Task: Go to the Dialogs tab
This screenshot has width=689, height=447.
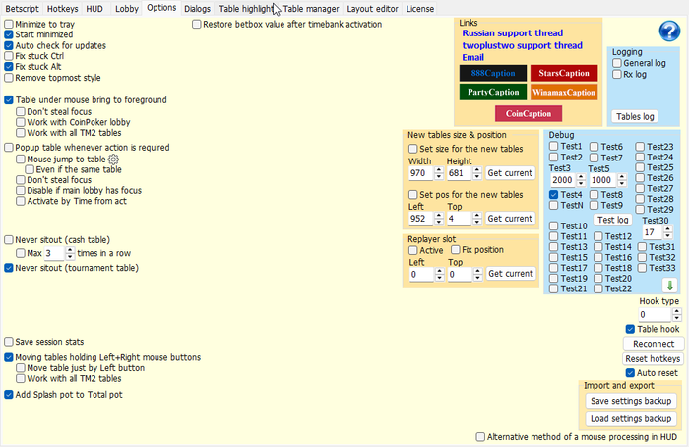Action: pyautogui.click(x=197, y=8)
